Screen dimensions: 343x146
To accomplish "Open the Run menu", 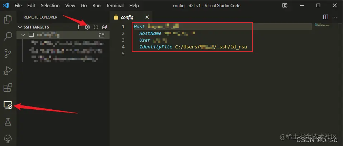I will 96,5.
